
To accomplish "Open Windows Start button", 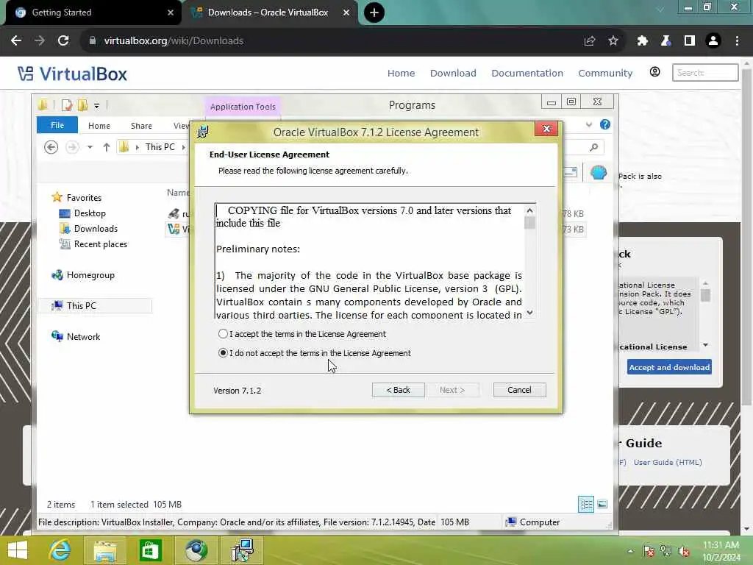I will tap(18, 550).
